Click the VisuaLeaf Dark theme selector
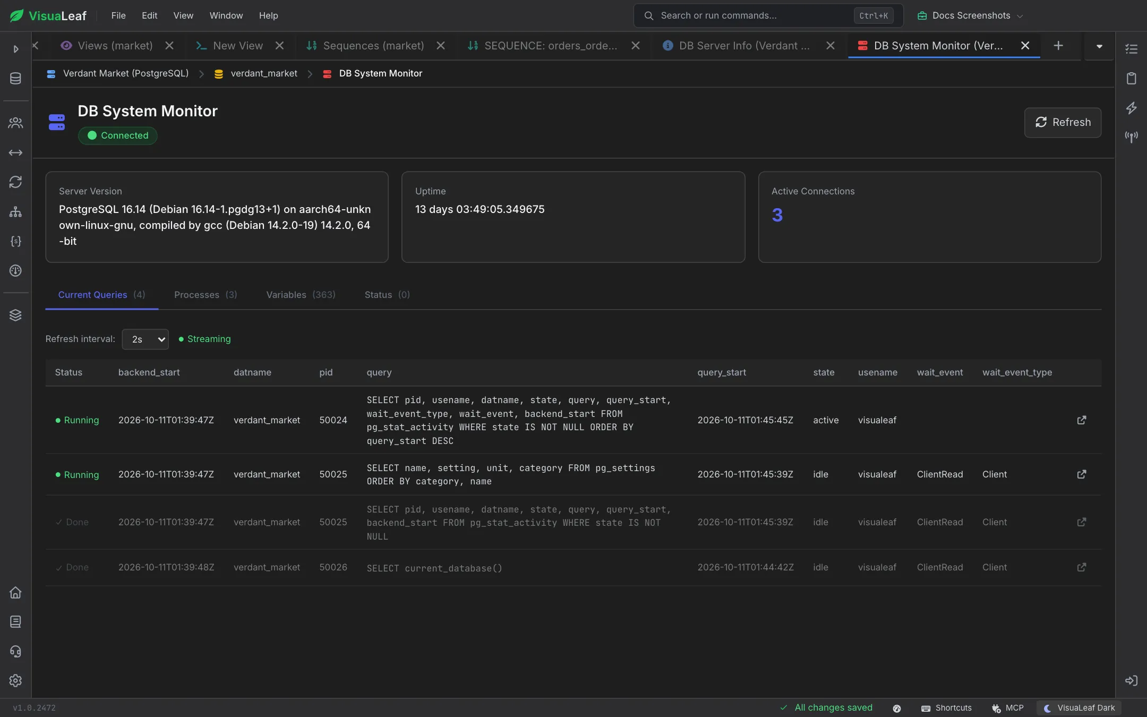 point(1079,708)
